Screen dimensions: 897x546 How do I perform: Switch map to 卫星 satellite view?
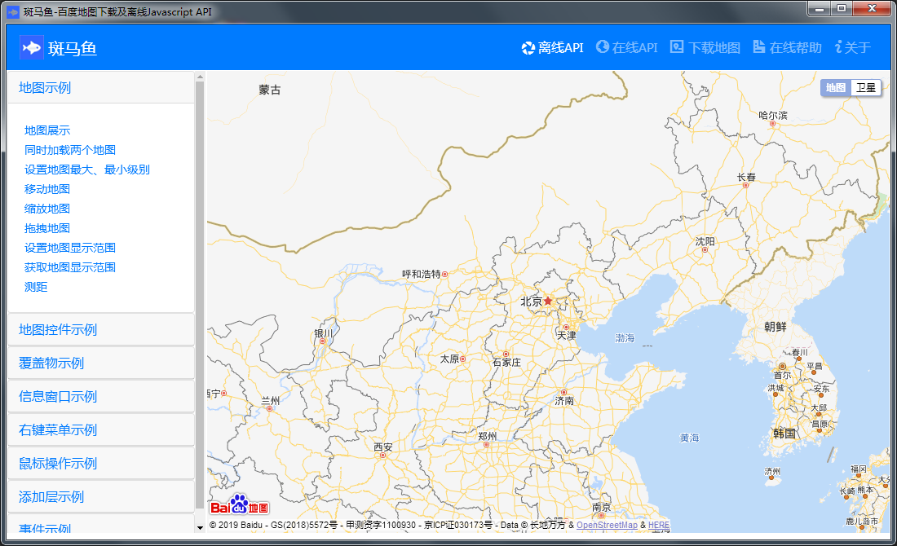(x=865, y=87)
